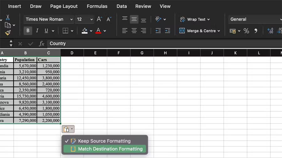Click the Cars header cell

(x=49, y=60)
